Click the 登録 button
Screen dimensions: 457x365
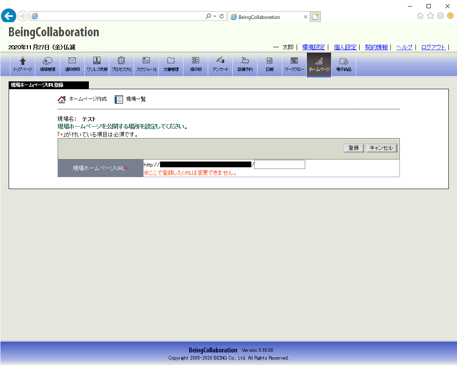pyautogui.click(x=353, y=148)
